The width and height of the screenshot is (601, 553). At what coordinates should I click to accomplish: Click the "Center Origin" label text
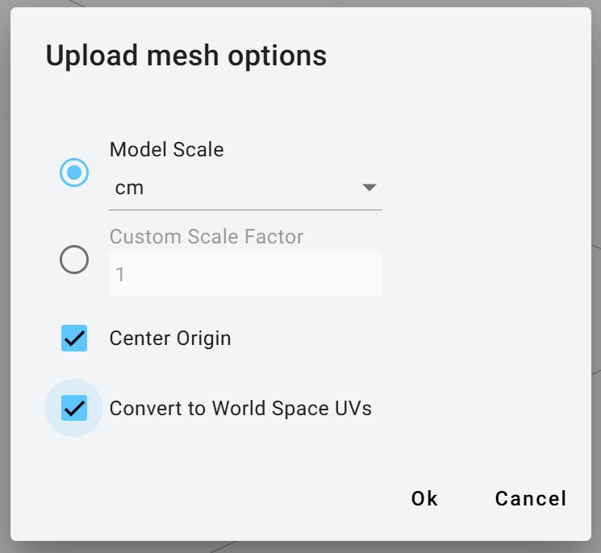pyautogui.click(x=170, y=339)
